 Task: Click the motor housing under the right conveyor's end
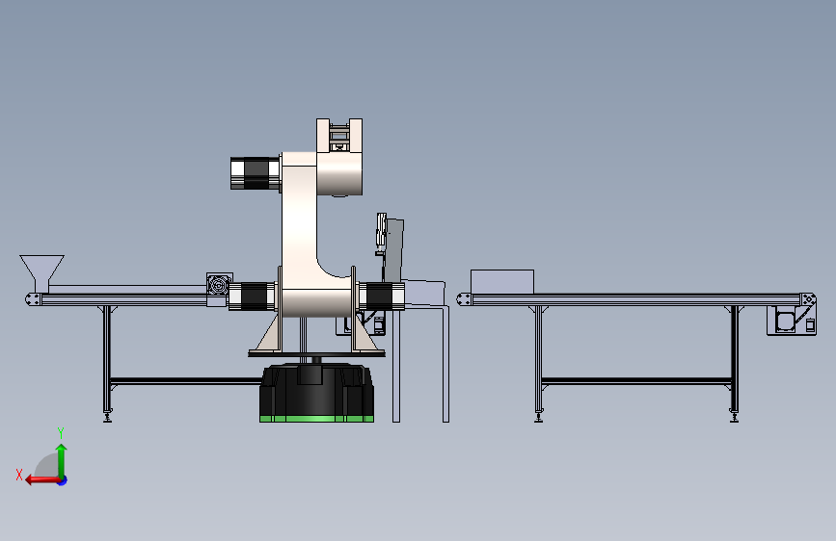[x=792, y=320]
